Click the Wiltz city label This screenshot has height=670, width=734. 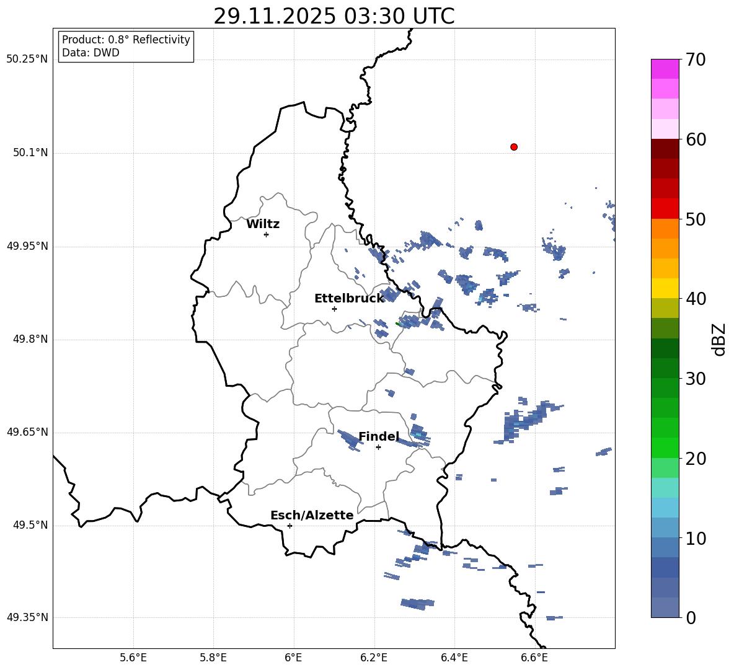[263, 224]
